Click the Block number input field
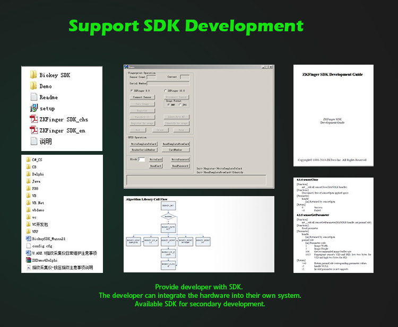The image size is (398, 327). point(141,159)
